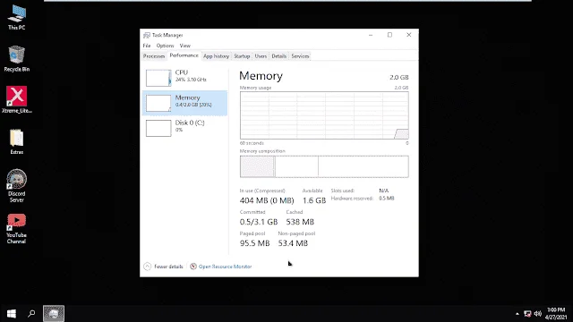Open the Options menu
Screen dimensions: 573x322
point(165,46)
